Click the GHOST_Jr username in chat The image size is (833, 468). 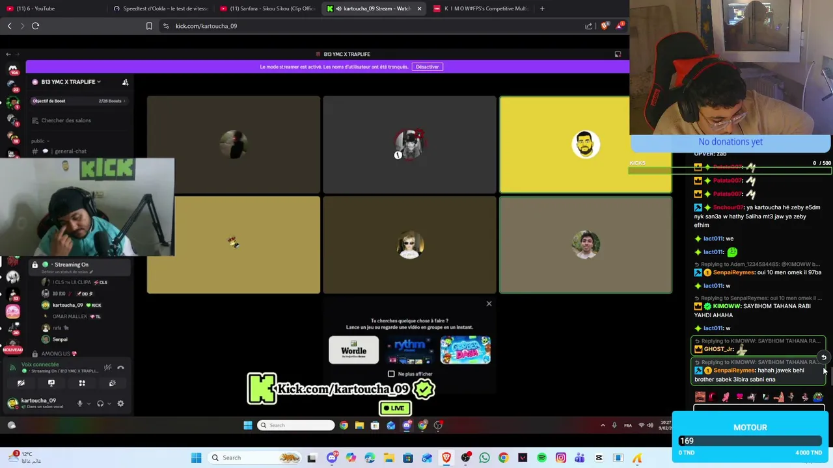coord(719,349)
